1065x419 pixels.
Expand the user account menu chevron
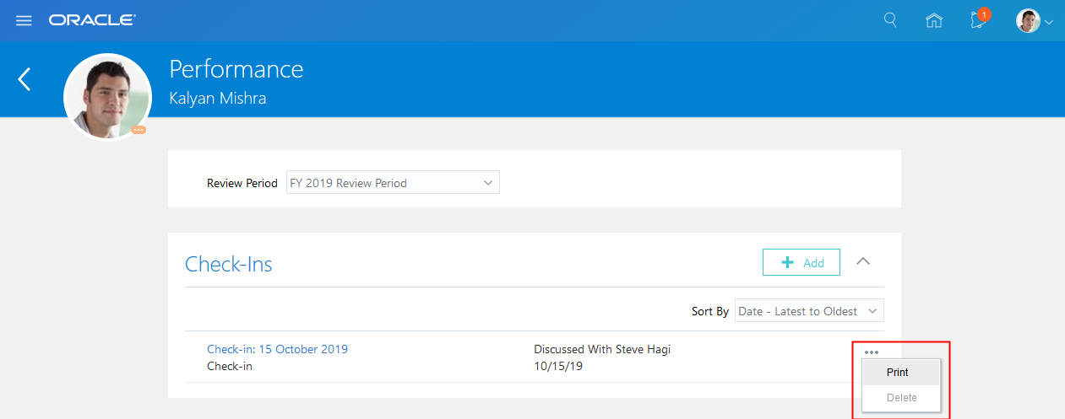pos(1049,23)
